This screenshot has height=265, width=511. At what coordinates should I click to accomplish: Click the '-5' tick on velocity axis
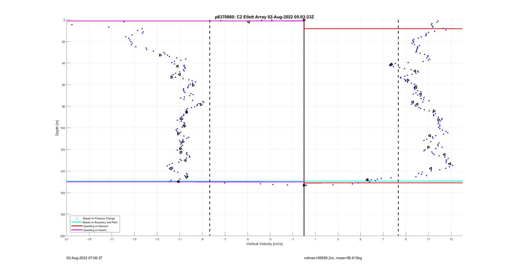point(247,239)
